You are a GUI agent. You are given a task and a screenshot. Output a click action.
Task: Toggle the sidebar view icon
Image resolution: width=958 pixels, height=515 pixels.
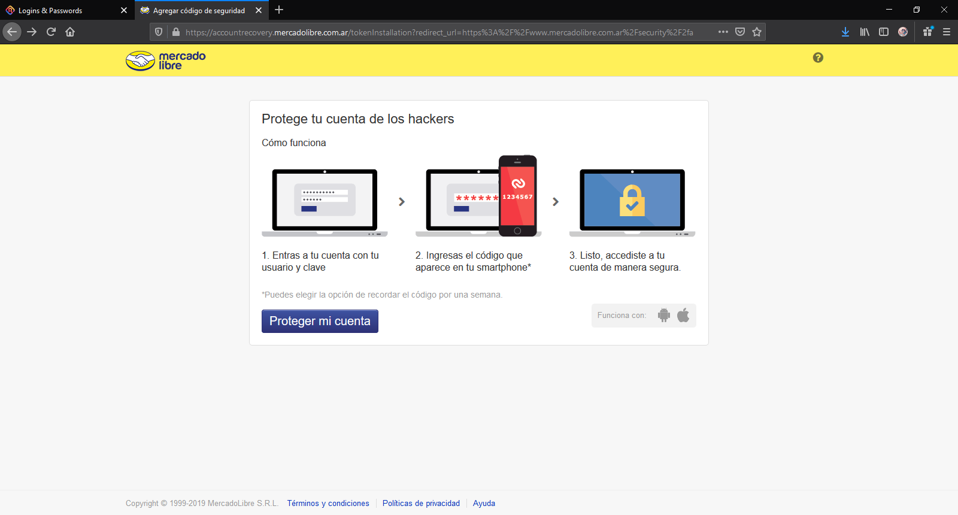tap(884, 32)
